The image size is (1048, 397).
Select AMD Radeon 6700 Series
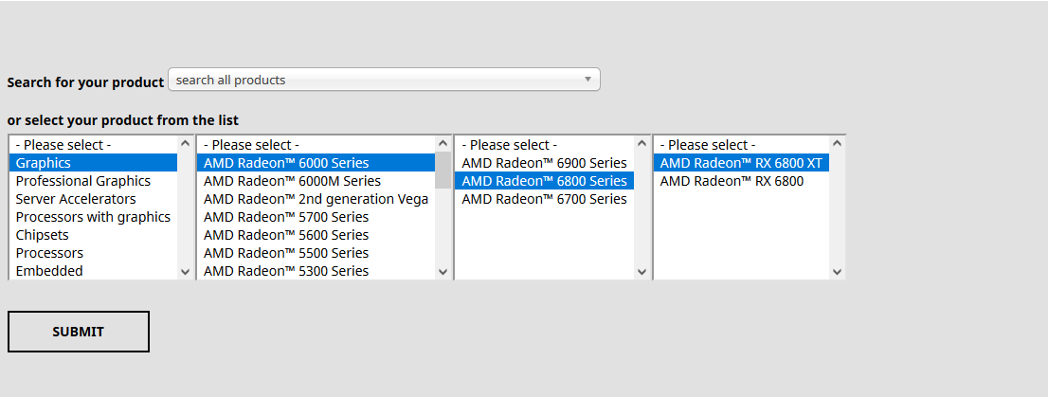[x=544, y=199]
